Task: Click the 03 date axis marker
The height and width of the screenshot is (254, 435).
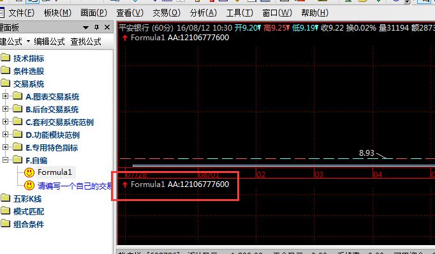Action: (319, 175)
